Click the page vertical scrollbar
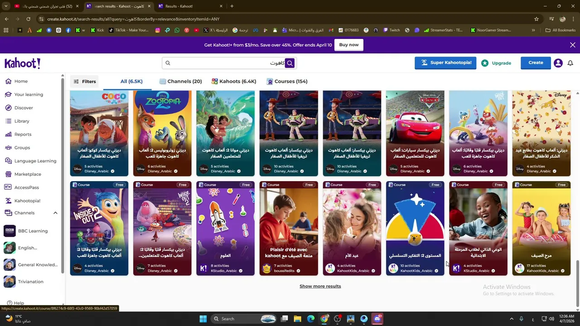This screenshot has height=326, width=580. [x=577, y=284]
